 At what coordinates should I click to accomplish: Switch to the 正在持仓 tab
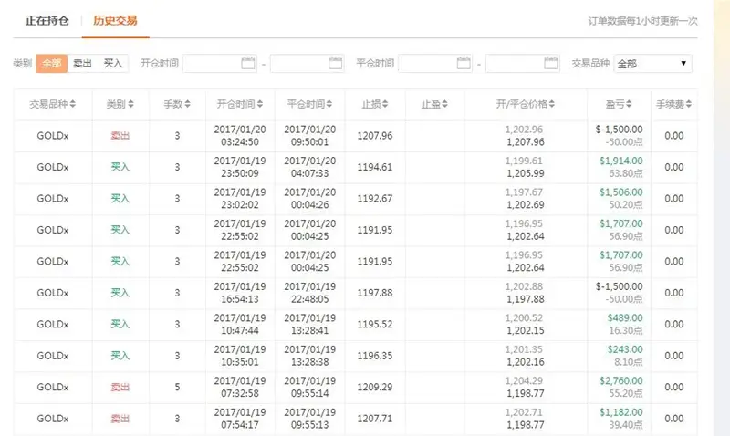pos(47,20)
